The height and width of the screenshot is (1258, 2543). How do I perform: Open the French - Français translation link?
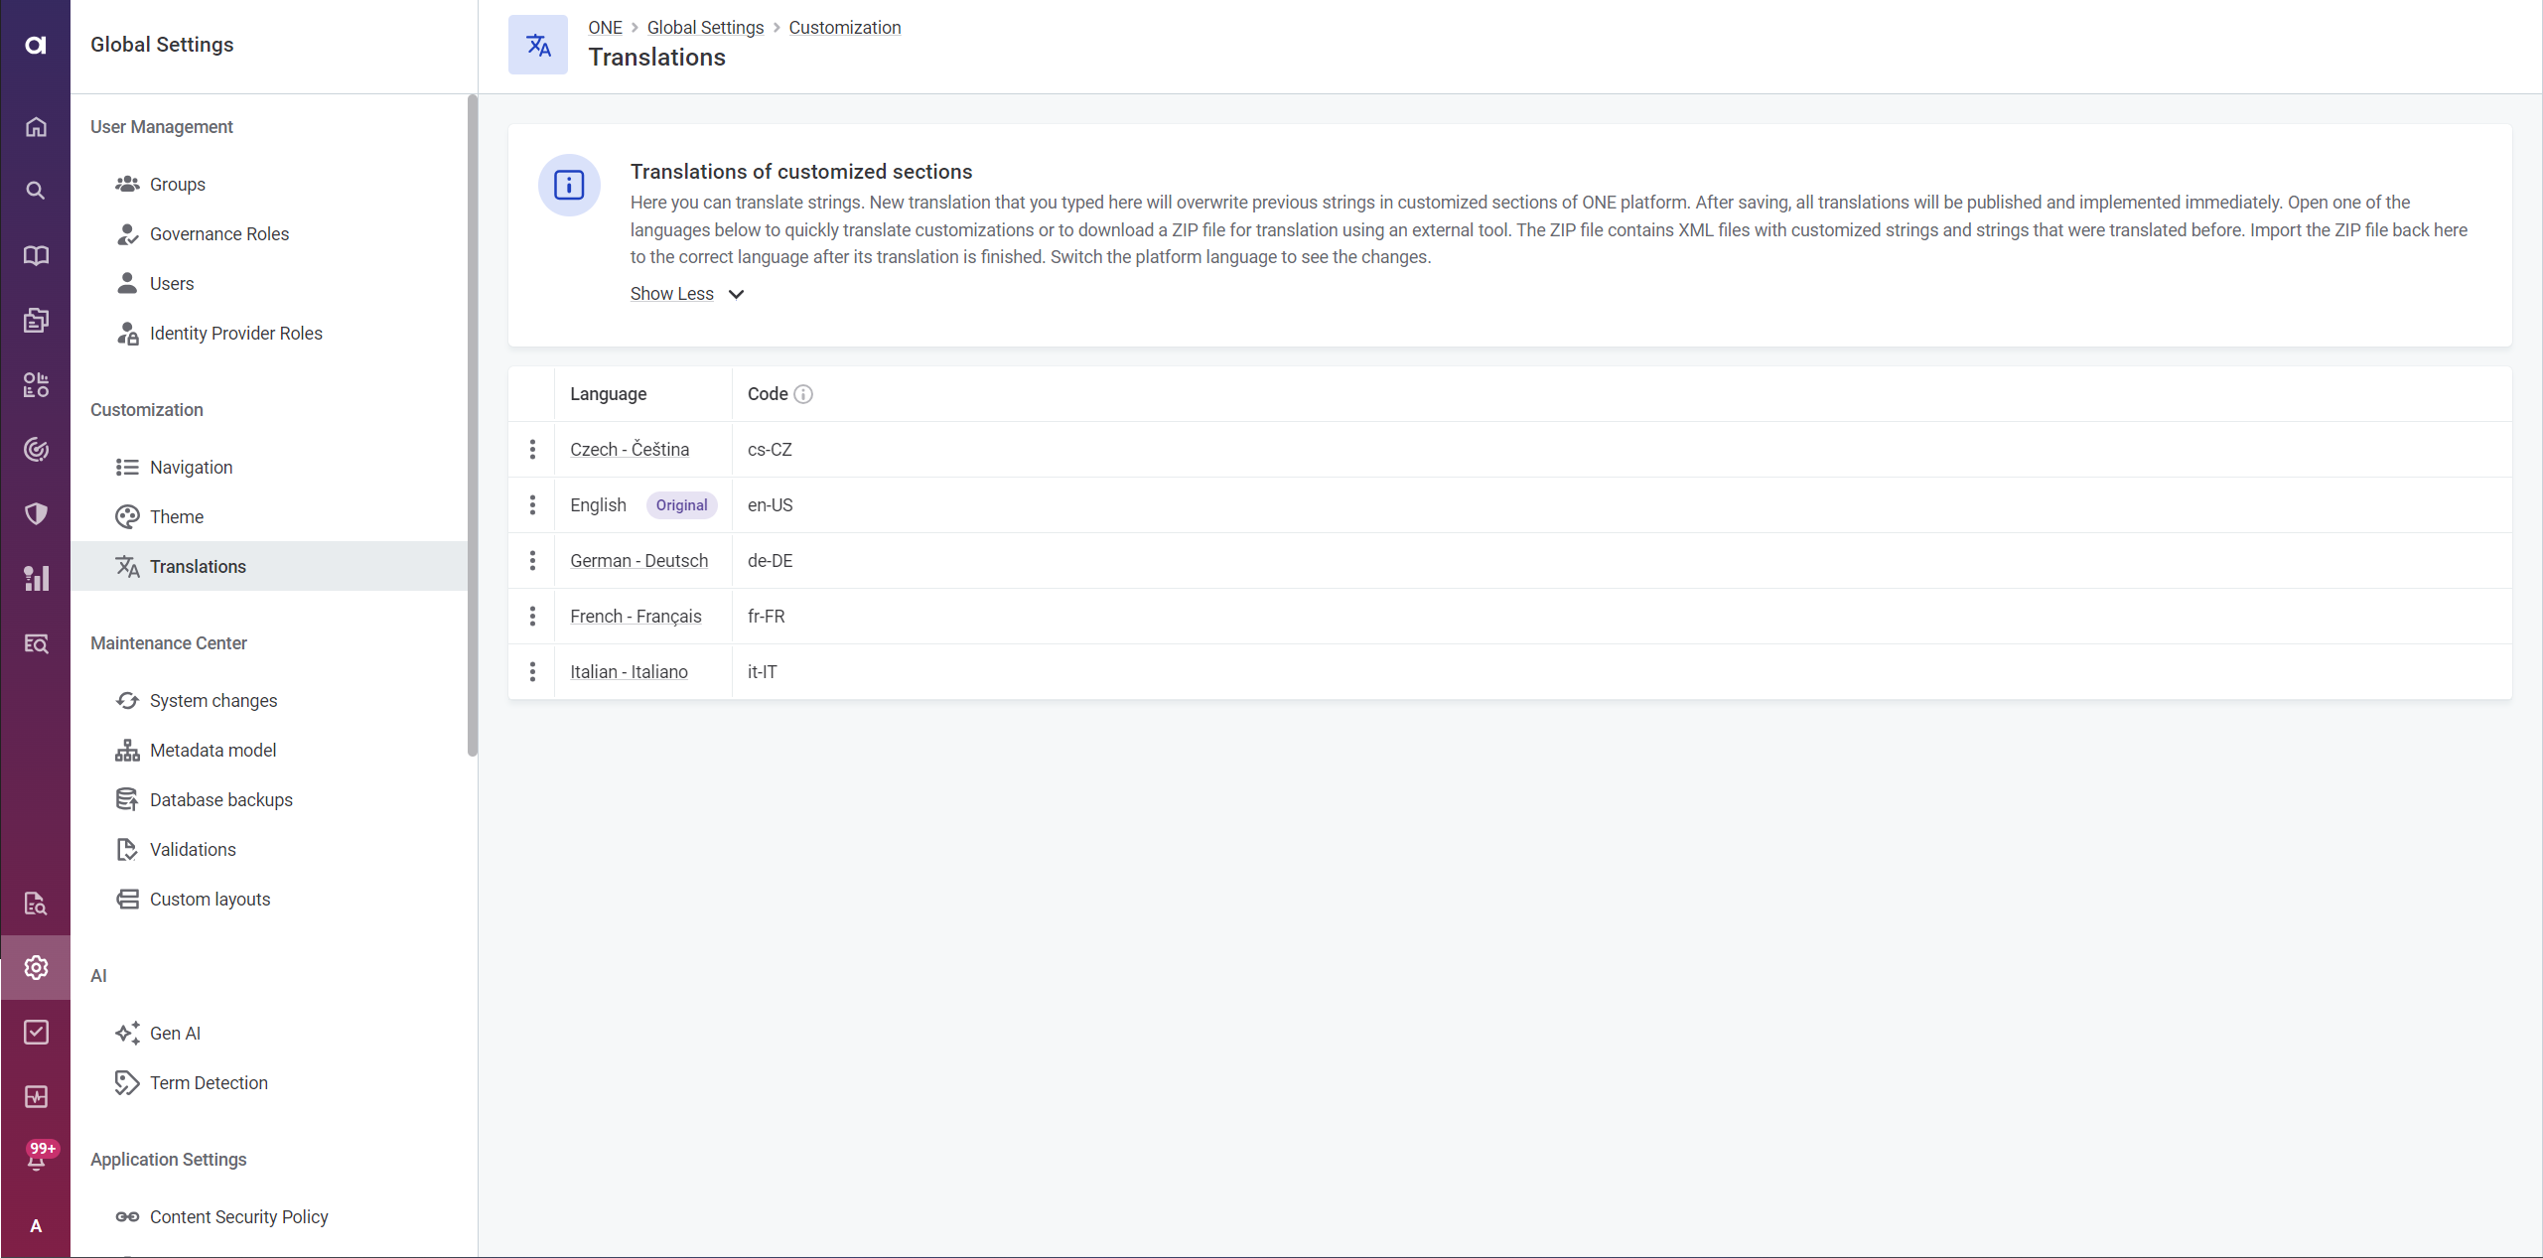pyautogui.click(x=636, y=617)
